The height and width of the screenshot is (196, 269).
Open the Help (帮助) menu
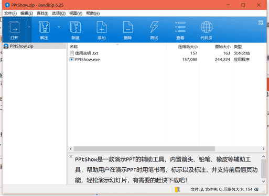93,14
